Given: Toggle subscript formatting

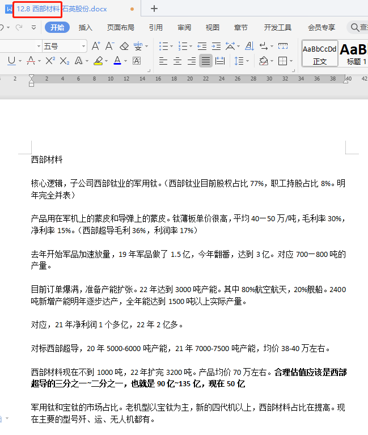Looking at the screenshot, I should click(64, 61).
